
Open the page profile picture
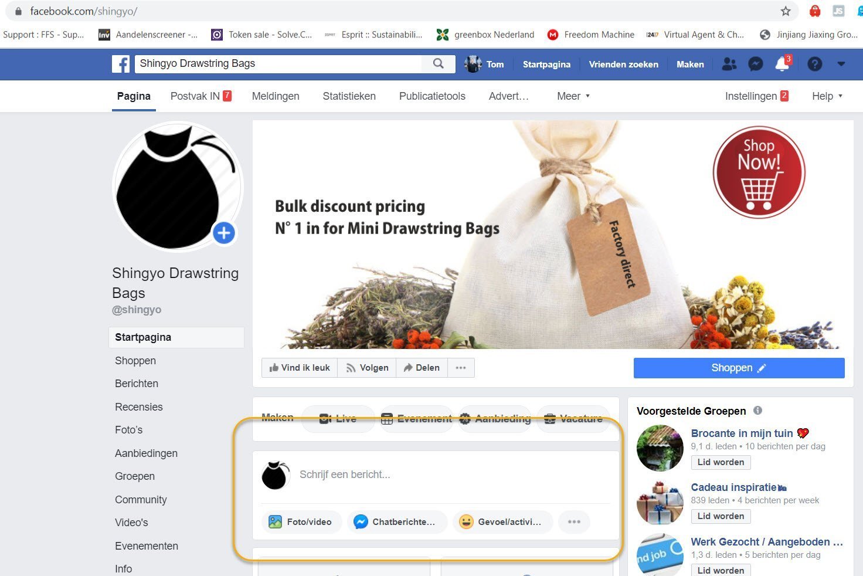click(x=176, y=187)
